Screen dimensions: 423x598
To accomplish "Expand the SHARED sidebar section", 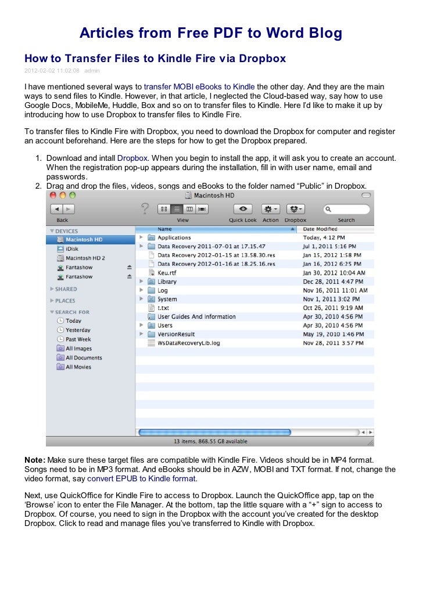I will pos(52,289).
